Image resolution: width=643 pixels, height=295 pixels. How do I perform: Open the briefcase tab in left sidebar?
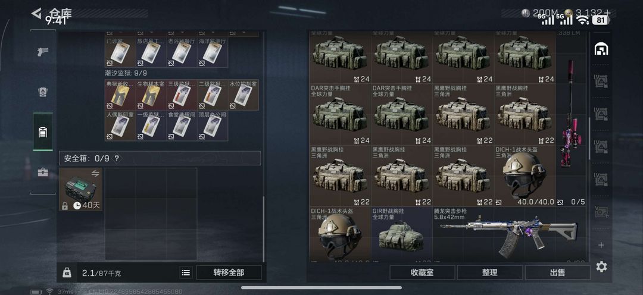[x=43, y=172]
